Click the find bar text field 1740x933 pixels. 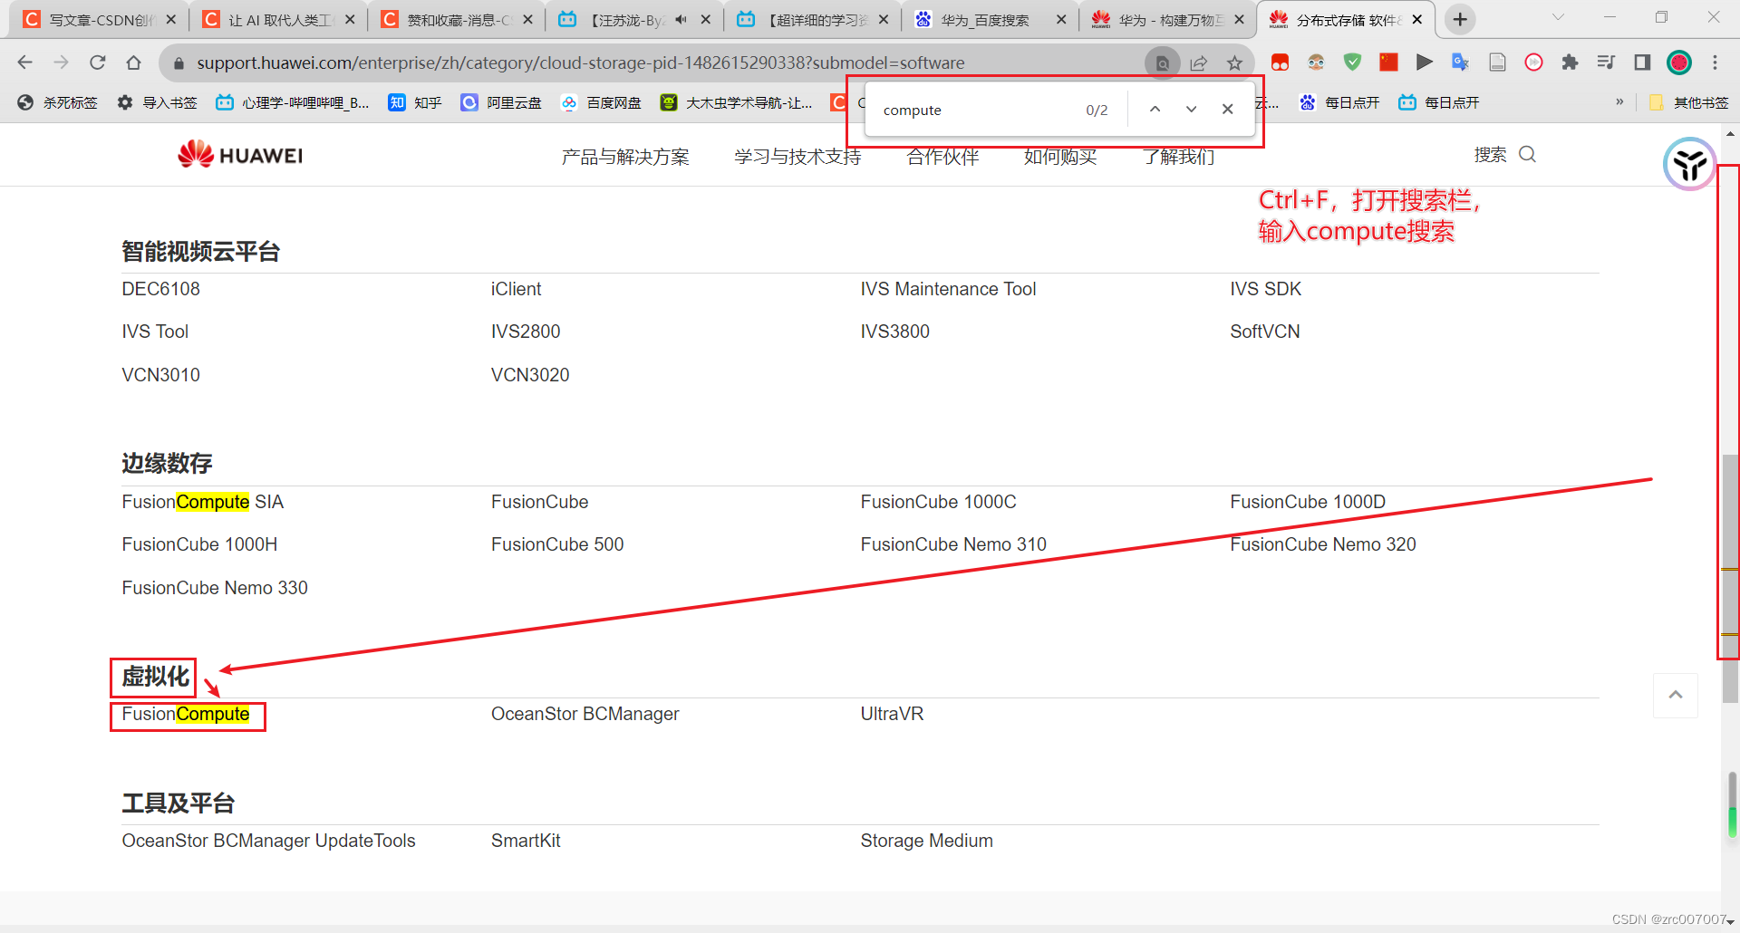coord(974,110)
